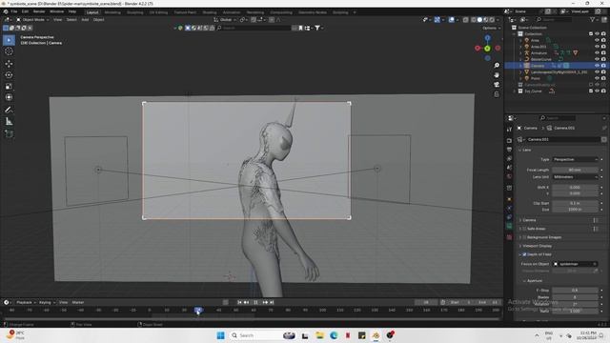Viewport: 610px width, 343px height.
Task: Open the Lens Unit Millimeters dropdown
Action: pos(575,177)
